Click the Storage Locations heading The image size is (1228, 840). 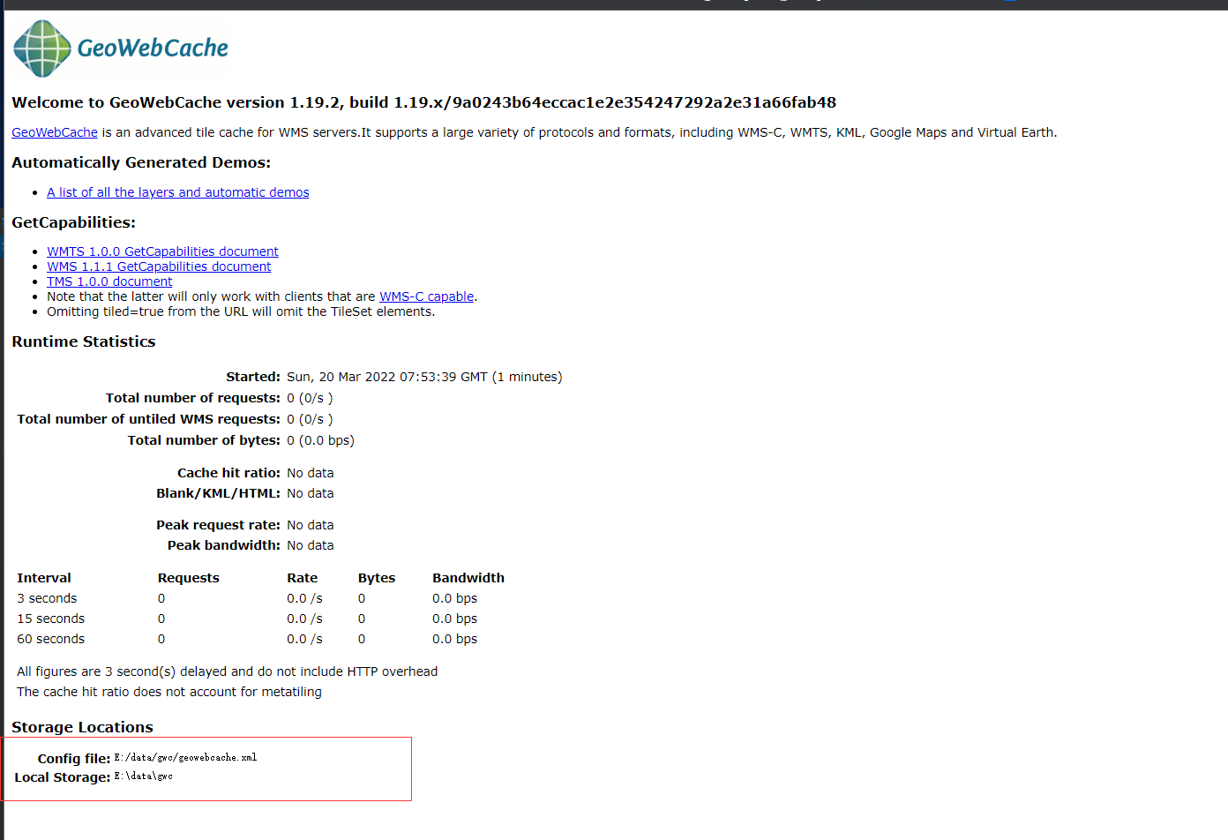pyautogui.click(x=82, y=727)
